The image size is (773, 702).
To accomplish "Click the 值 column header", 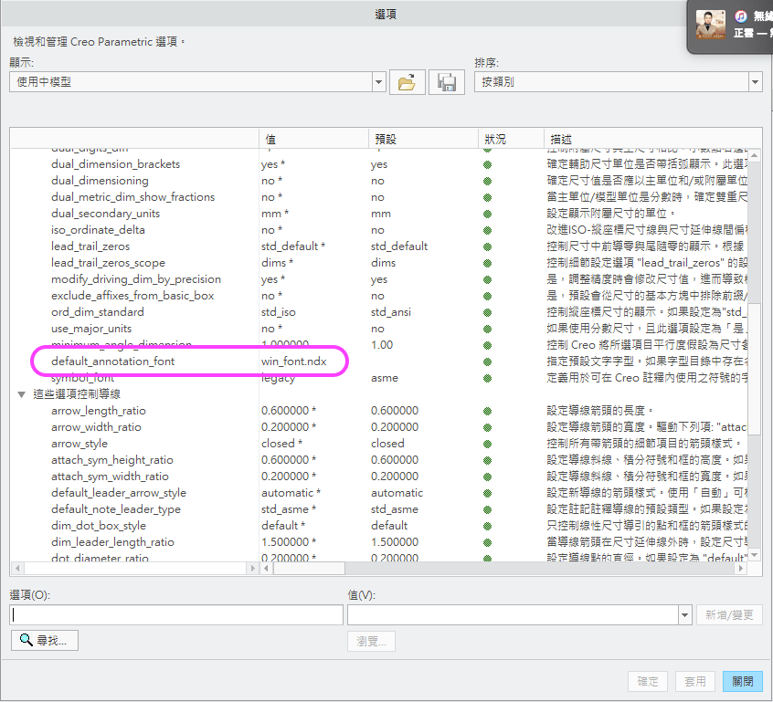I will (270, 140).
